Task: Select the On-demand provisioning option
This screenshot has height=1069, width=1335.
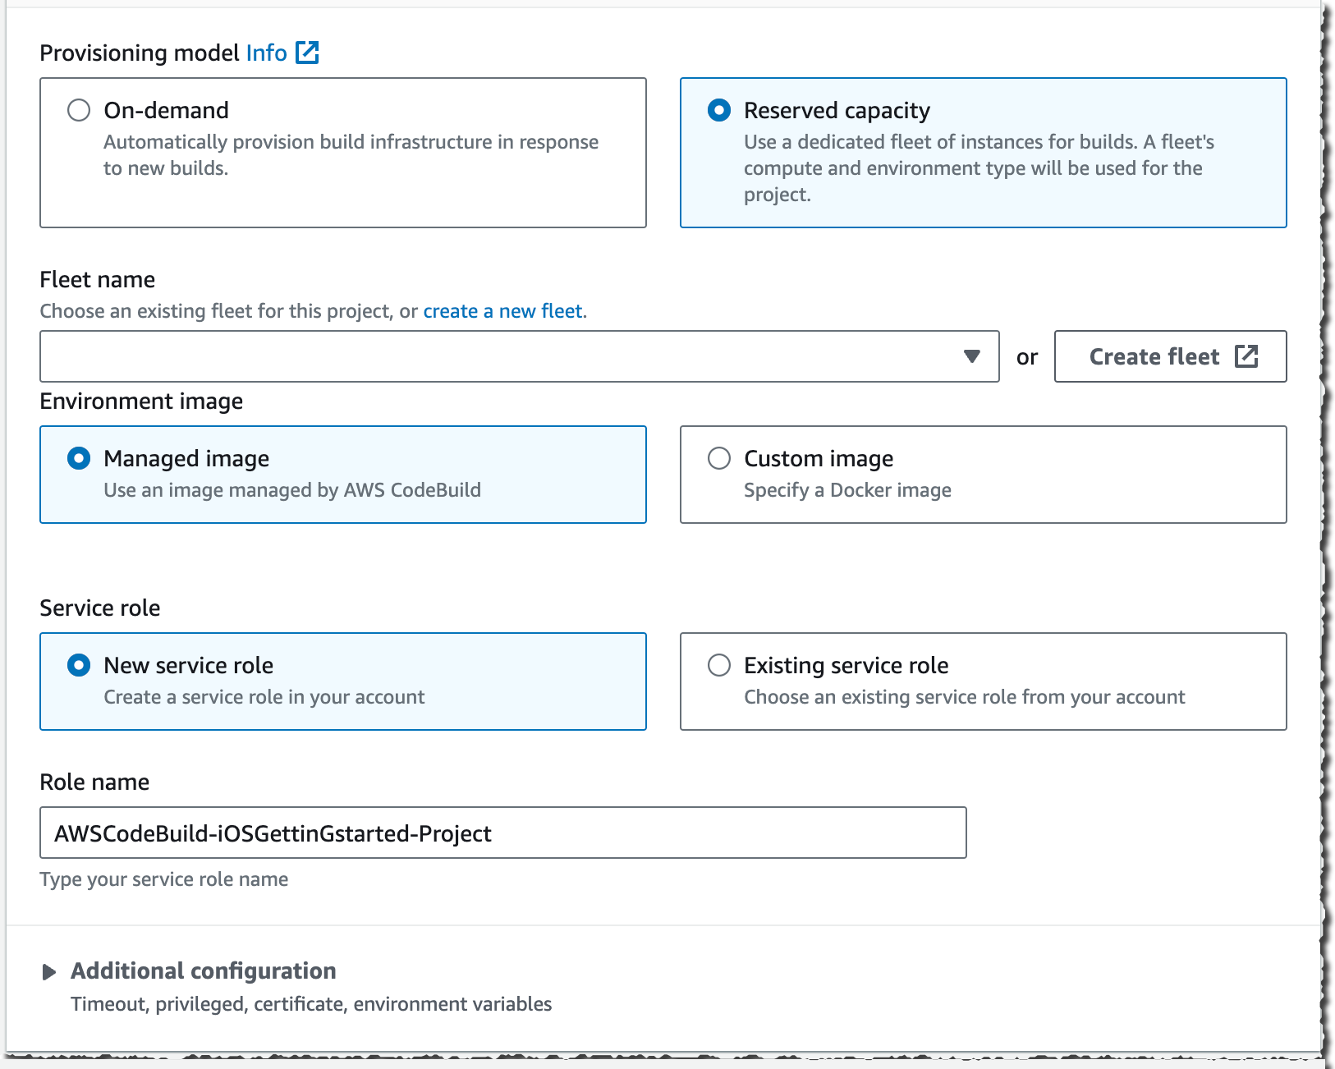Action: coord(79,110)
